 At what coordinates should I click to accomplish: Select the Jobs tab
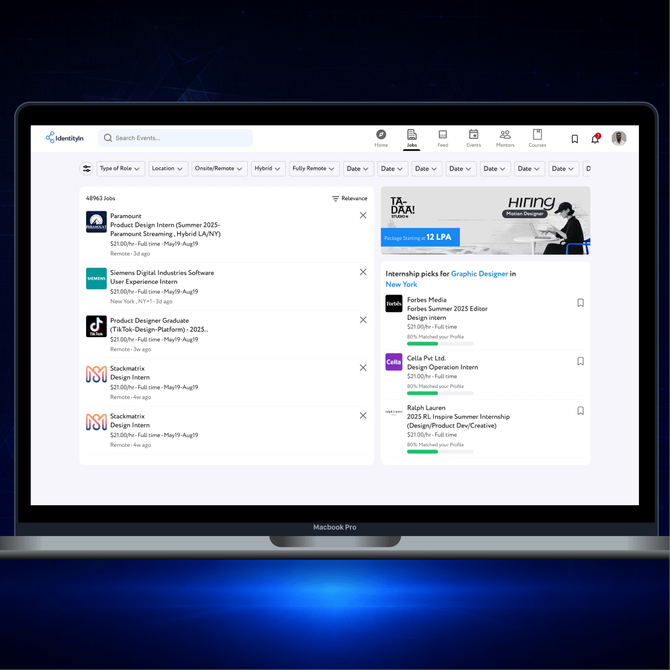[412, 138]
